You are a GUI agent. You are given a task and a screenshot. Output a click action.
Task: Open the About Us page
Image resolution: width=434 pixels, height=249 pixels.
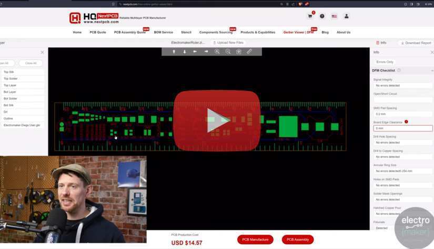tap(344, 33)
